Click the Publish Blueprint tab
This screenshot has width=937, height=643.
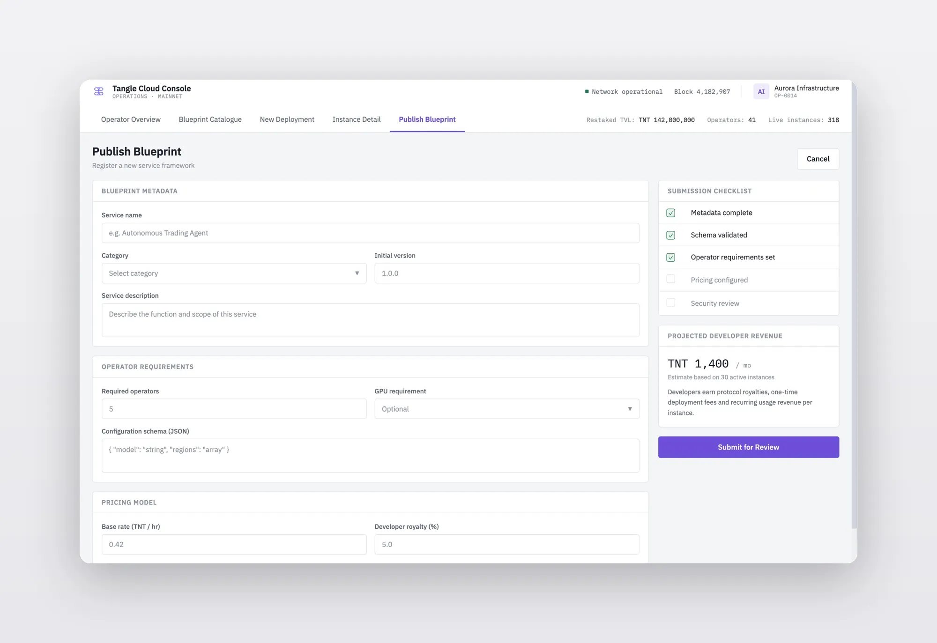click(x=427, y=119)
